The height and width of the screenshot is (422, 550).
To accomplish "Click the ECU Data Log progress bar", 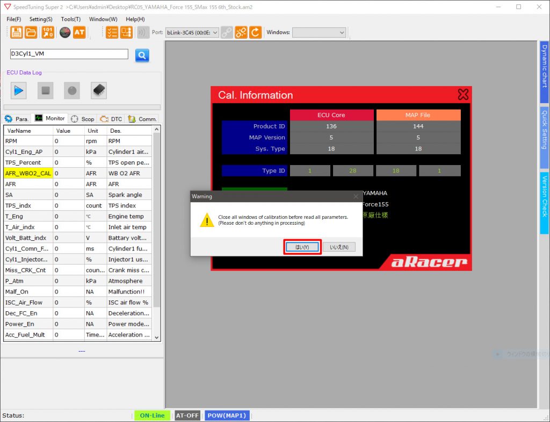I will (82, 107).
